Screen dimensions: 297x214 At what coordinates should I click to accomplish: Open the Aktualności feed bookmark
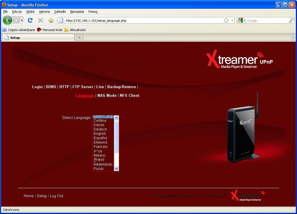tap(75, 30)
